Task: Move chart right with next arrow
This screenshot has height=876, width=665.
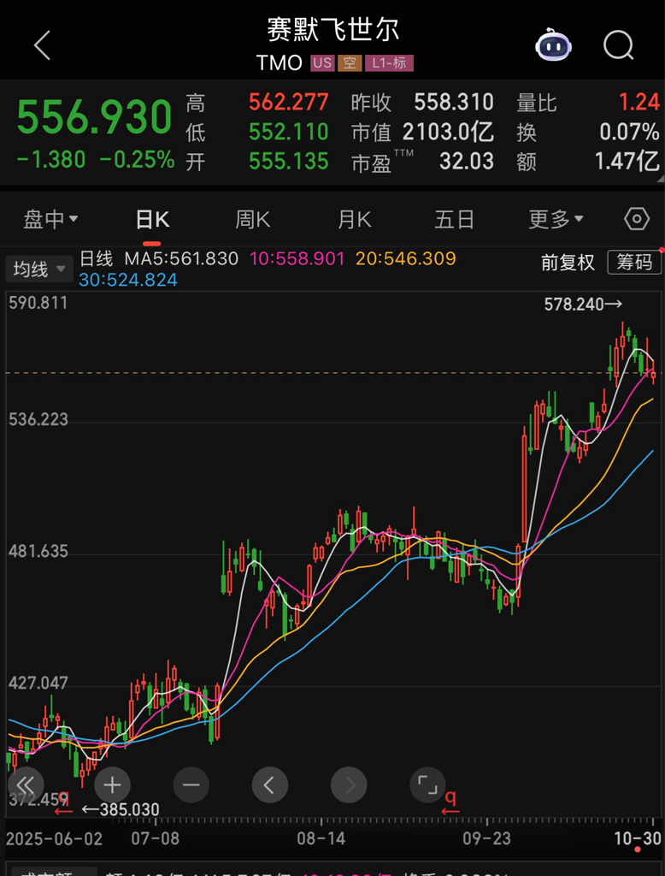Action: 349,785
